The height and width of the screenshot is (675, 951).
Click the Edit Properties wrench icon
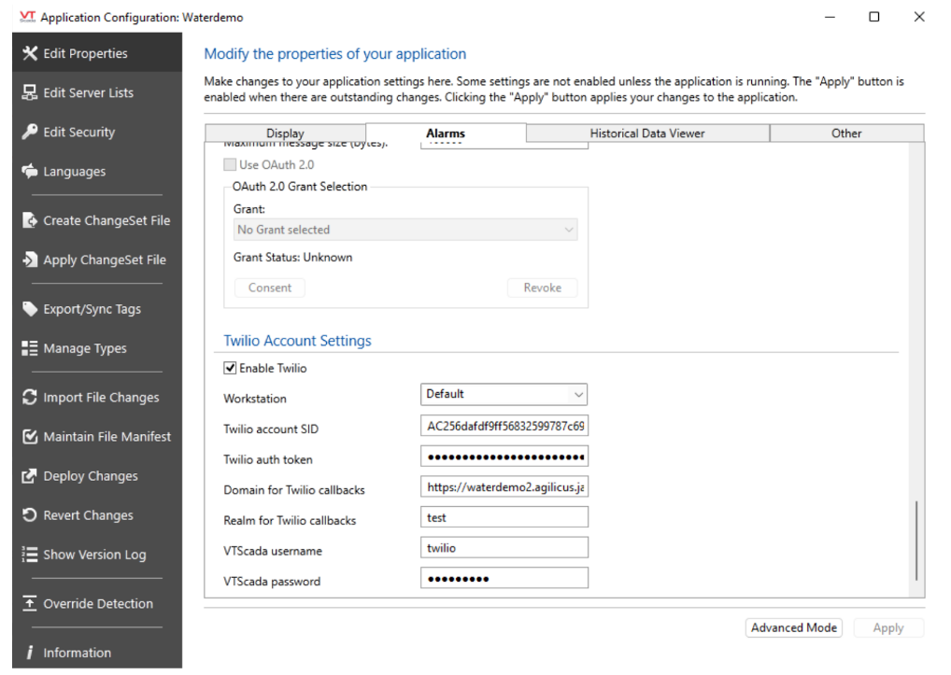tap(29, 53)
